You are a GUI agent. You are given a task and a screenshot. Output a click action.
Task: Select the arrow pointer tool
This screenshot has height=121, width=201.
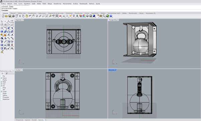[2, 22]
